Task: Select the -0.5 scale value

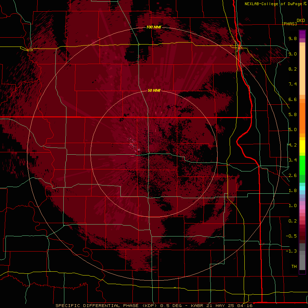Action: point(291,236)
